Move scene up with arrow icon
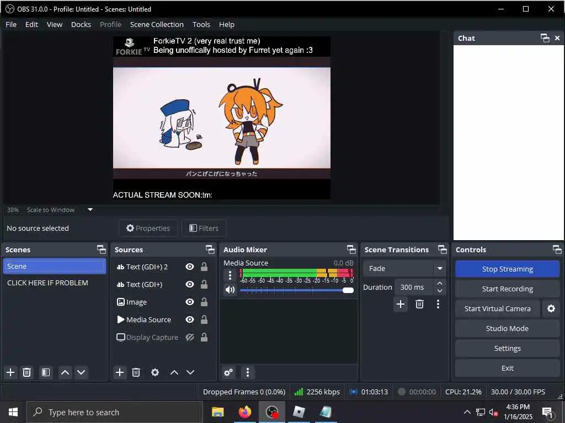Screen dimensions: 565x423 pos(65,372)
